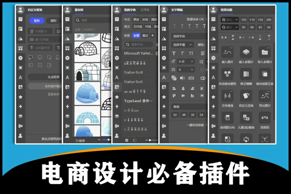Open the 0 点 font size dropdown
This screenshot has width=291, height=194.
tap(186, 62)
